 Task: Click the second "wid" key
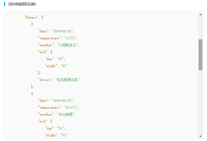coord(43,121)
